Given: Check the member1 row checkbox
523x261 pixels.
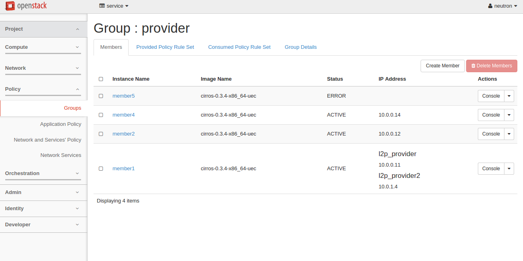Looking at the screenshot, I should pyautogui.click(x=101, y=169).
